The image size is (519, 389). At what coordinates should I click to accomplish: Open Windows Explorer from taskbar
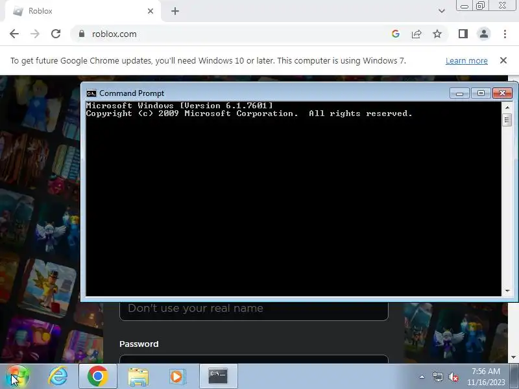point(138,376)
